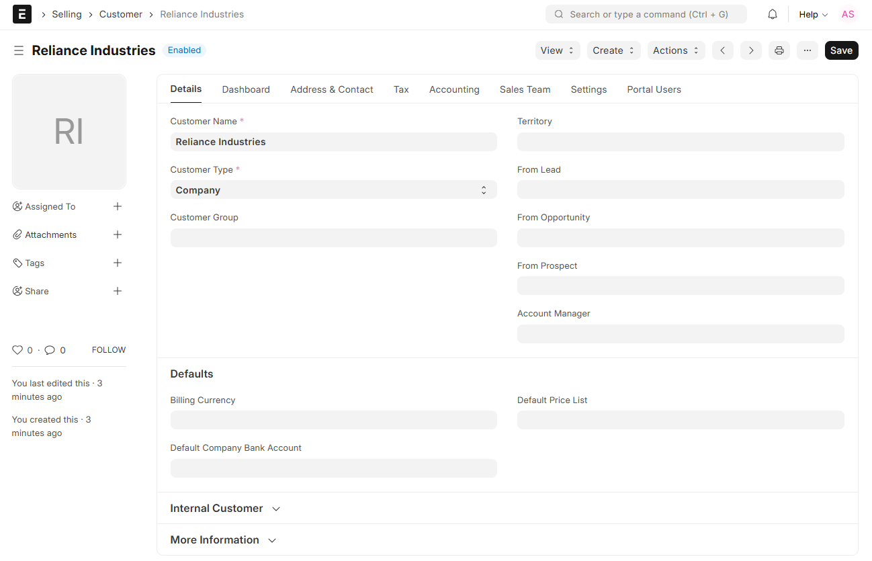
Task: Click the Territory input field
Action: (x=680, y=142)
